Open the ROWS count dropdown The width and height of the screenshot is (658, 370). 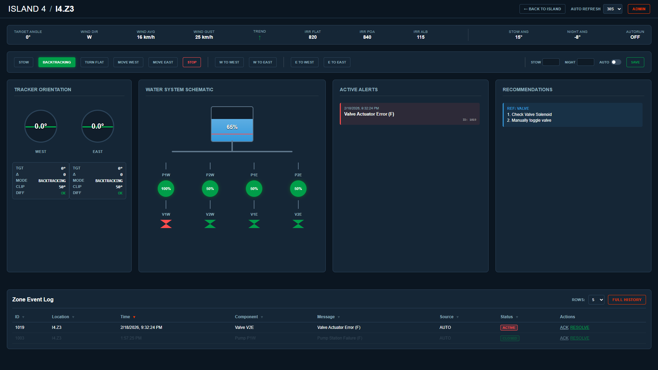[x=596, y=299]
